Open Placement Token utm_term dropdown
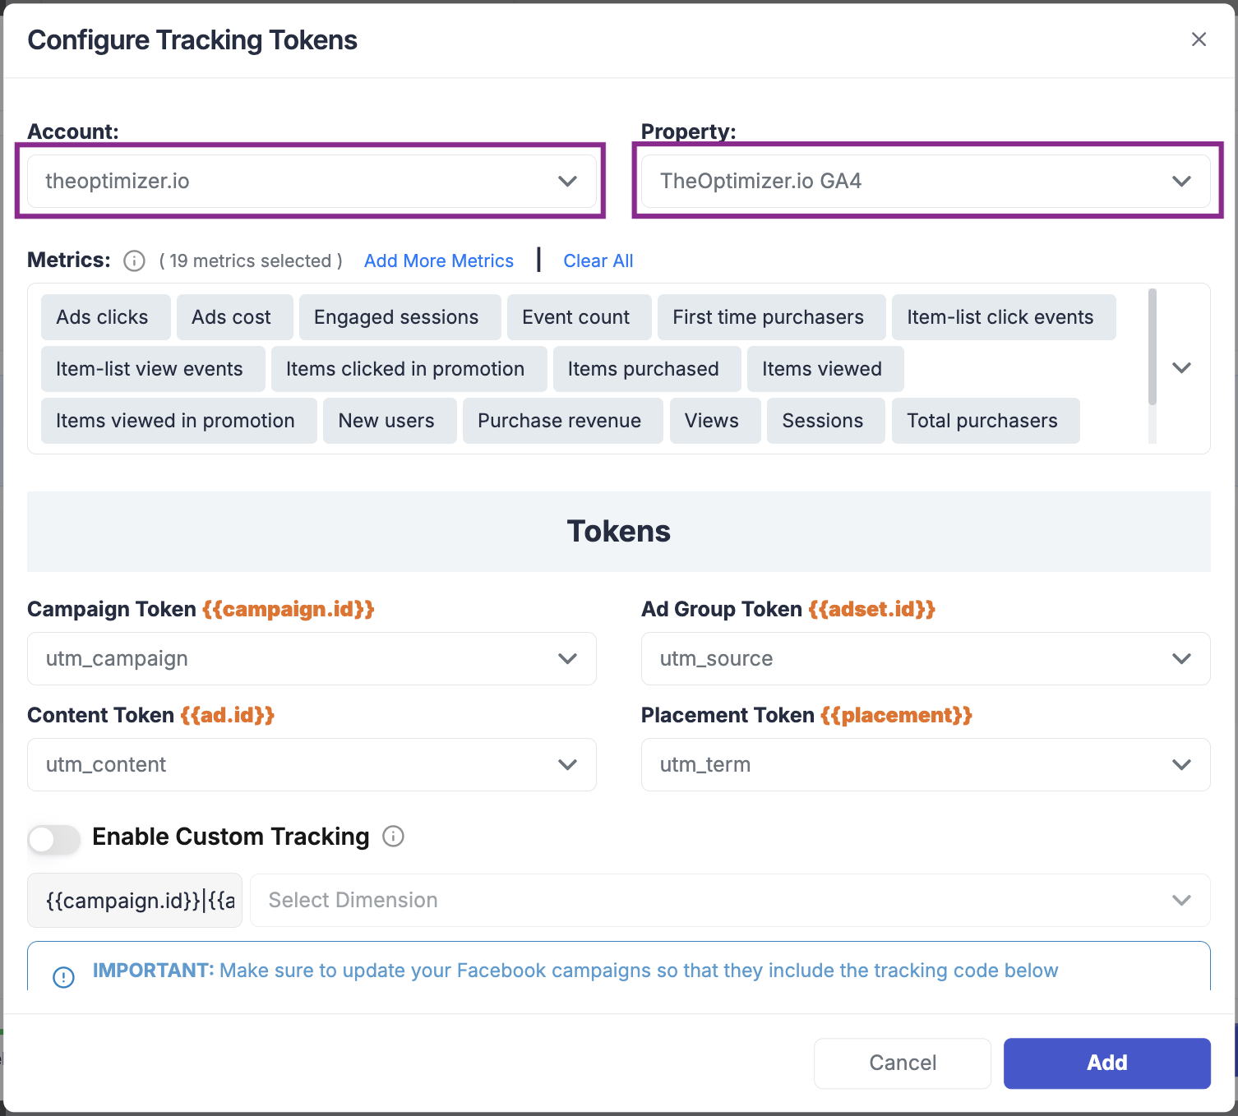 point(926,764)
